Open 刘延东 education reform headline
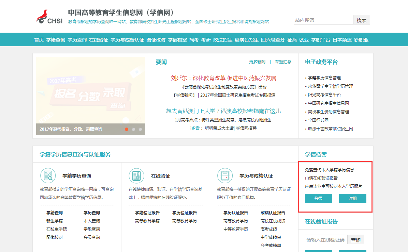The image size is (408, 252). click(x=223, y=78)
